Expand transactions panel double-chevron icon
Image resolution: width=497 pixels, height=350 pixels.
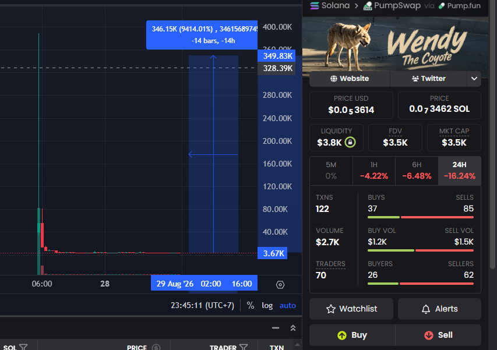[x=293, y=328]
